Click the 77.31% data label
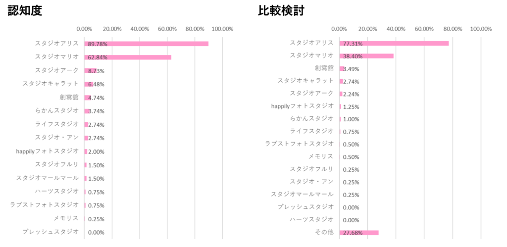Viewport: 507px width, 247px height. (x=353, y=44)
